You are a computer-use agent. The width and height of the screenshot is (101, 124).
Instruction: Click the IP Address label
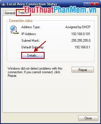[x=29, y=34]
